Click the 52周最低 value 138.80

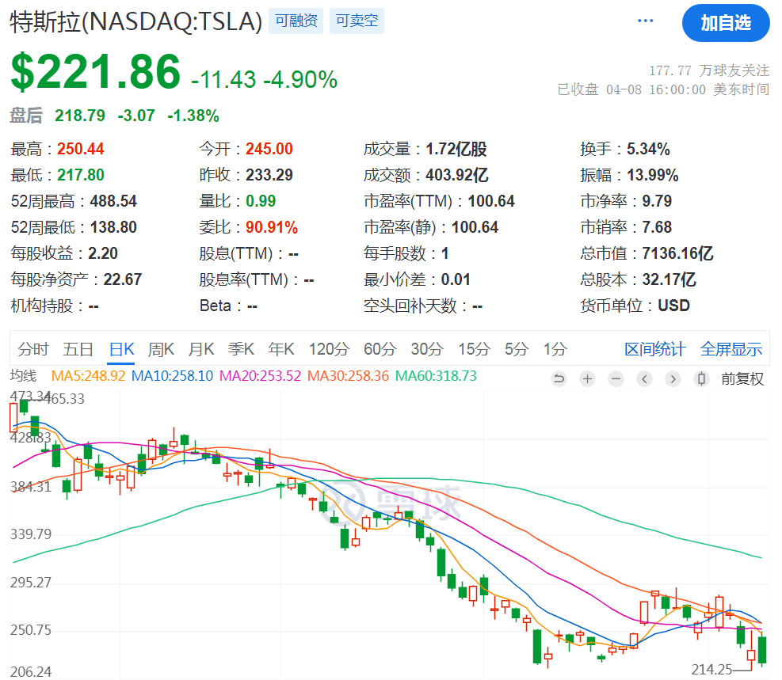tap(113, 228)
